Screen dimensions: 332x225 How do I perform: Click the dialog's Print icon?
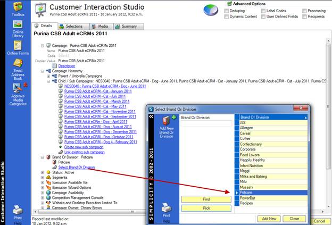(x=167, y=207)
